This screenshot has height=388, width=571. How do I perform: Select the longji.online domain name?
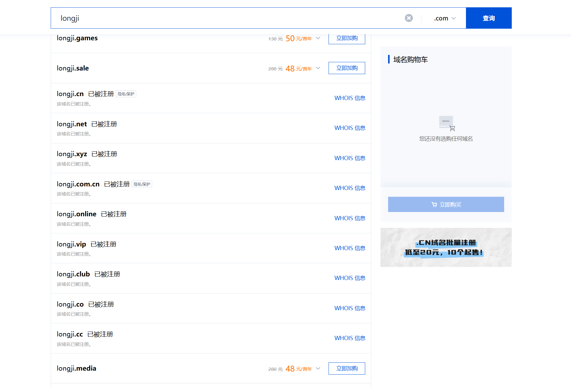[77, 214]
